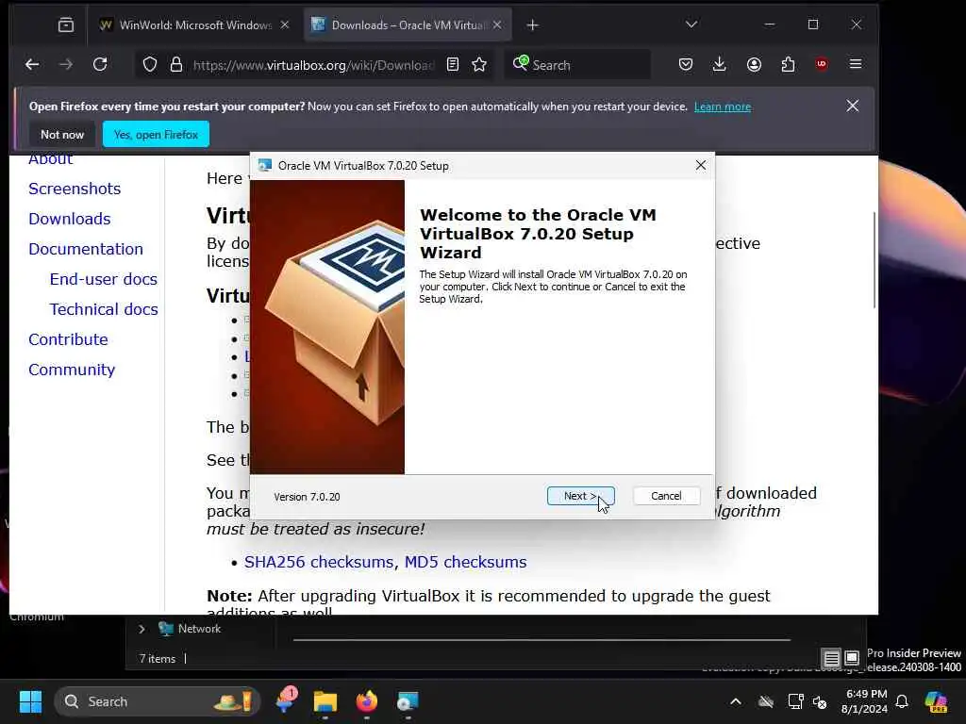Click Next in the VirtualBox Setup wizard
The image size is (966, 724).
[x=580, y=496]
